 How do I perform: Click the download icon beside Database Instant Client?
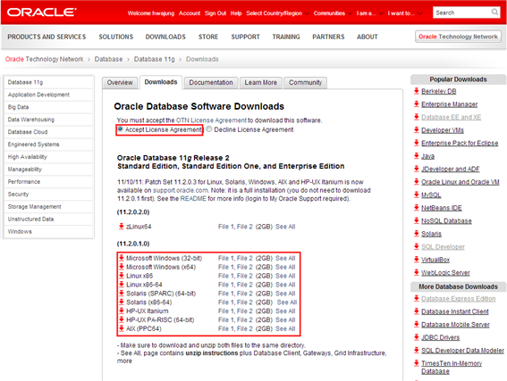click(417, 311)
